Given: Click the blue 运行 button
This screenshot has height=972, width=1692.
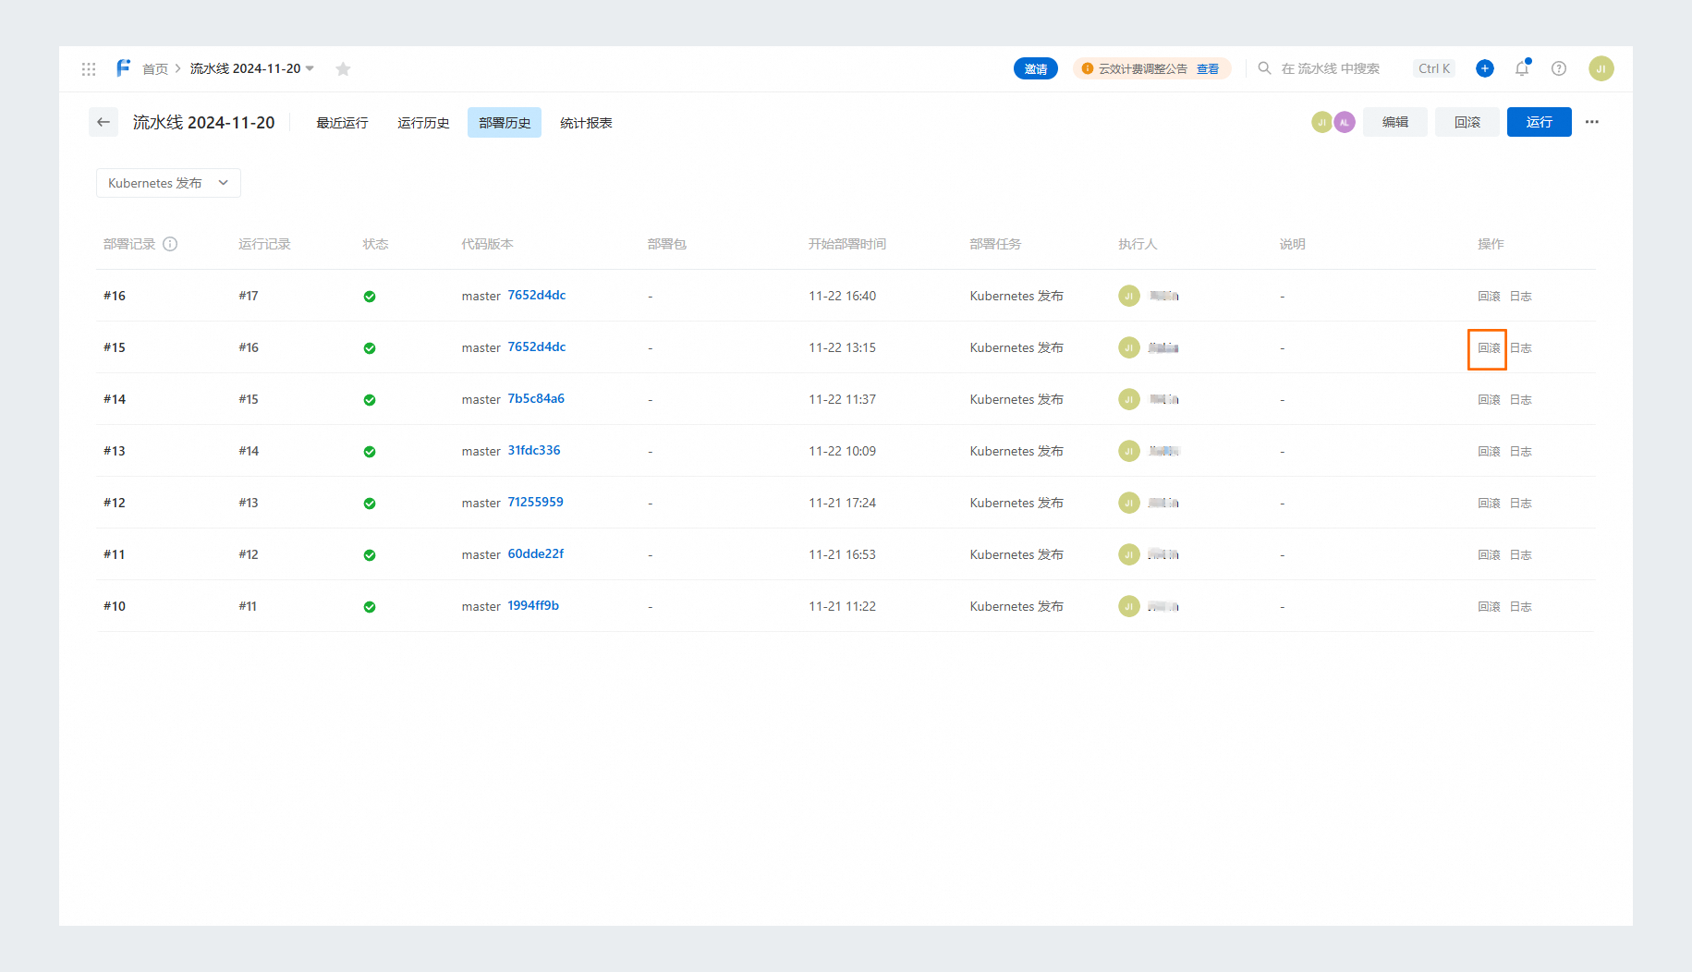Looking at the screenshot, I should (1540, 122).
